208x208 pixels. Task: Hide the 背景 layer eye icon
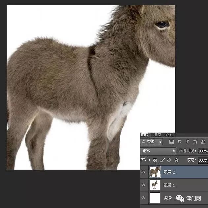point(143,198)
